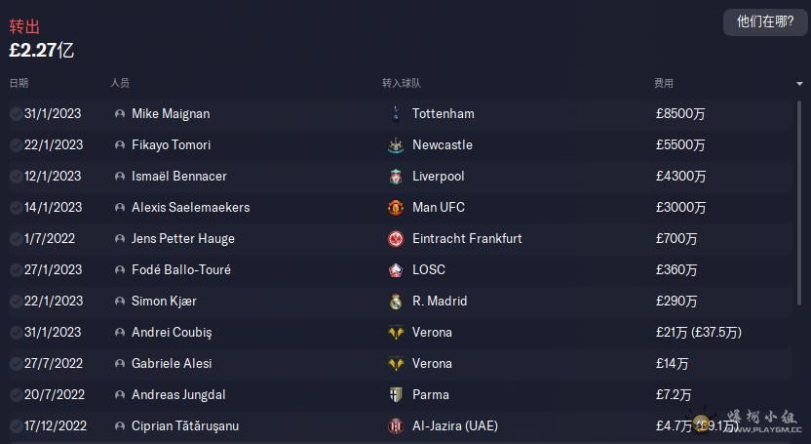811x444 pixels.
Task: Click the Man UFC club crest icon
Action: (396, 208)
